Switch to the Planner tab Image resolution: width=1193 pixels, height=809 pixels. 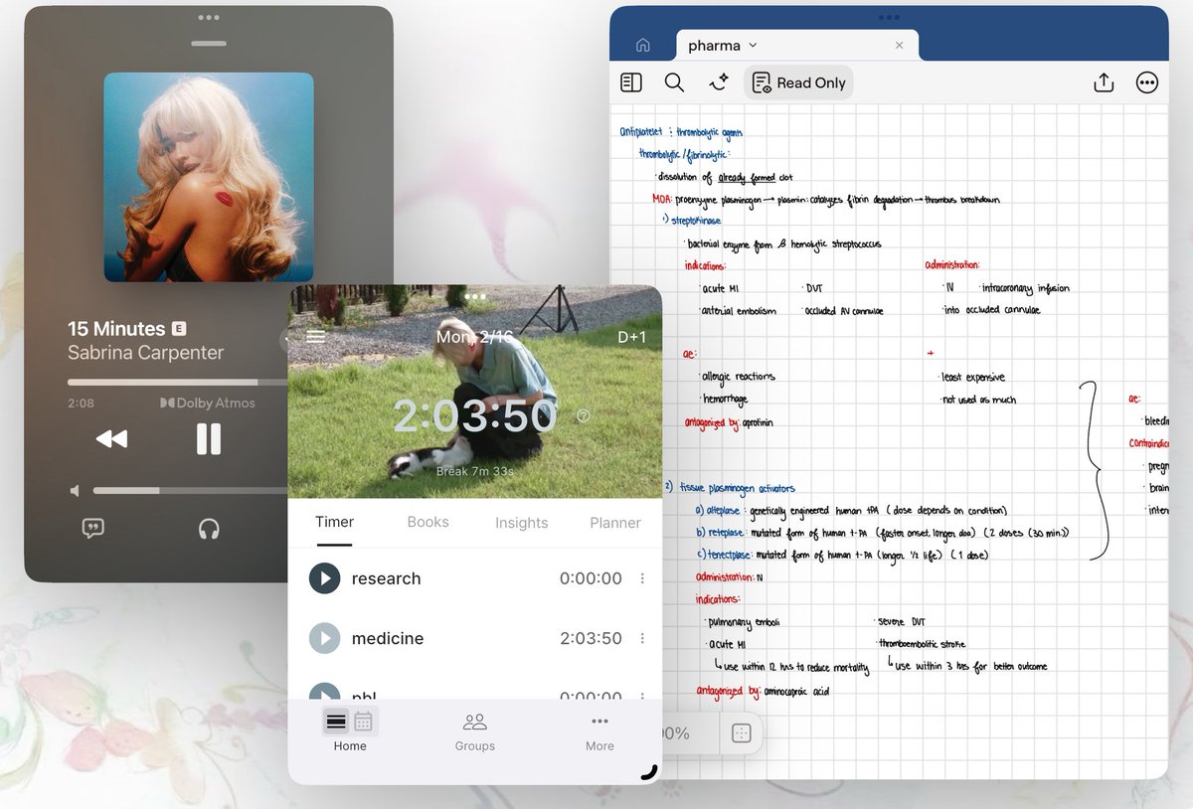coord(615,523)
